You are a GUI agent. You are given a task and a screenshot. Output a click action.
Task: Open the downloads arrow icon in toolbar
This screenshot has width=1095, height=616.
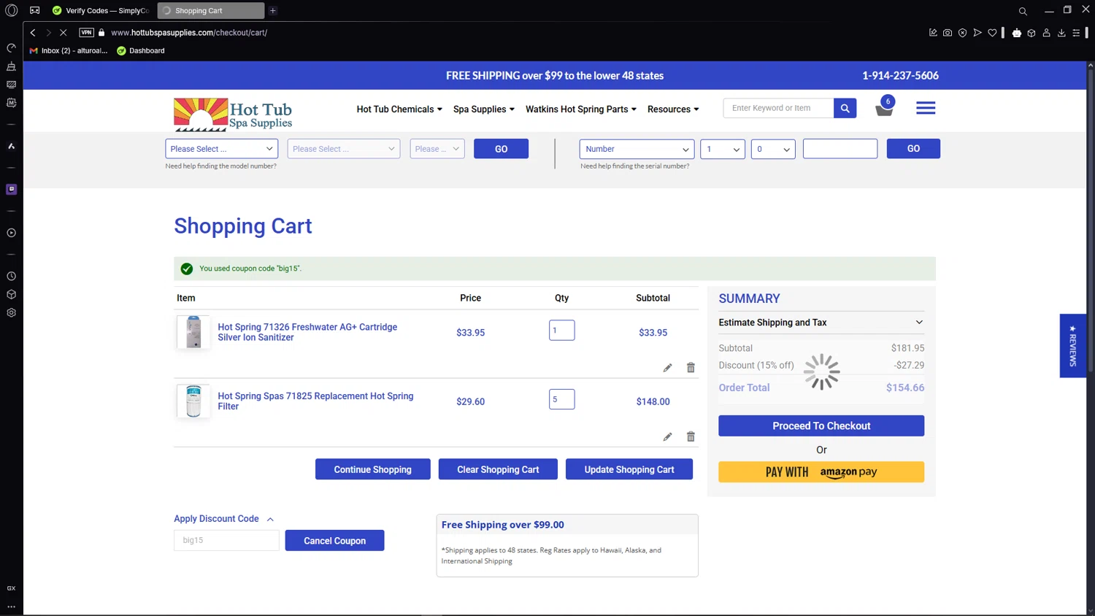coord(1061,33)
